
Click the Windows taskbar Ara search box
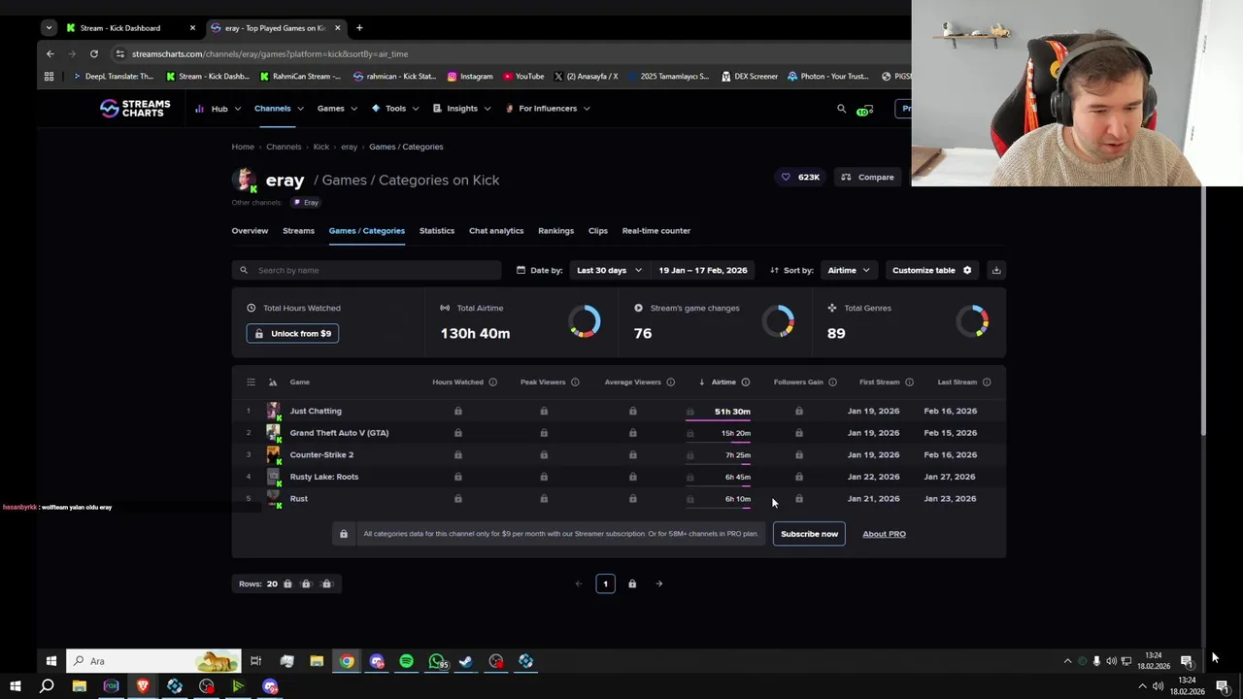[x=153, y=661]
